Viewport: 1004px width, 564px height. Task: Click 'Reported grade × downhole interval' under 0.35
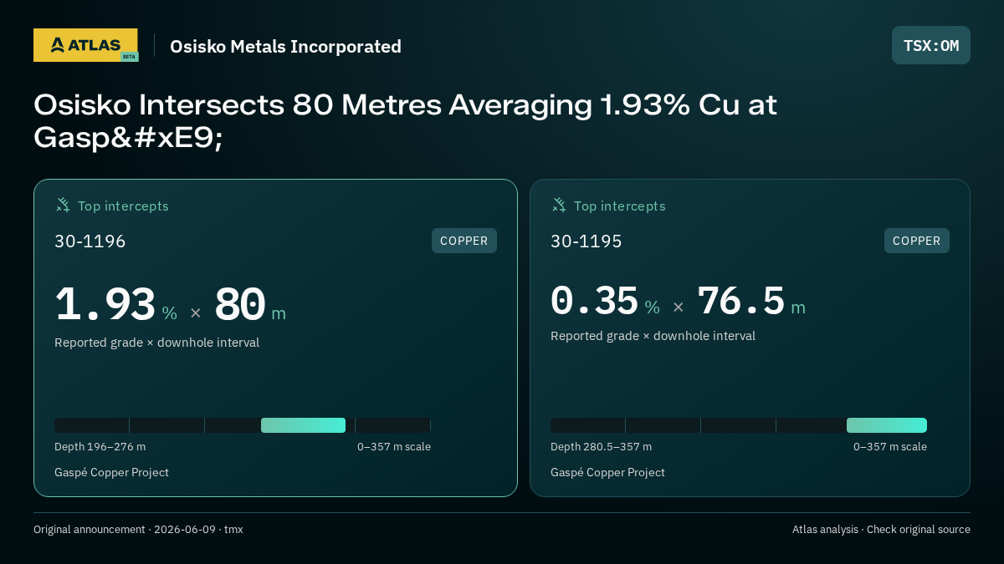point(653,336)
